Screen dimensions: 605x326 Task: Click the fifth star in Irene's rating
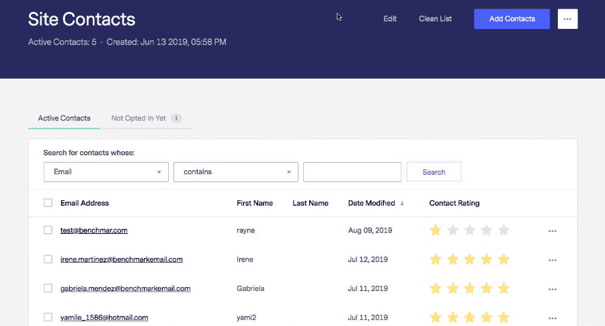[503, 259]
